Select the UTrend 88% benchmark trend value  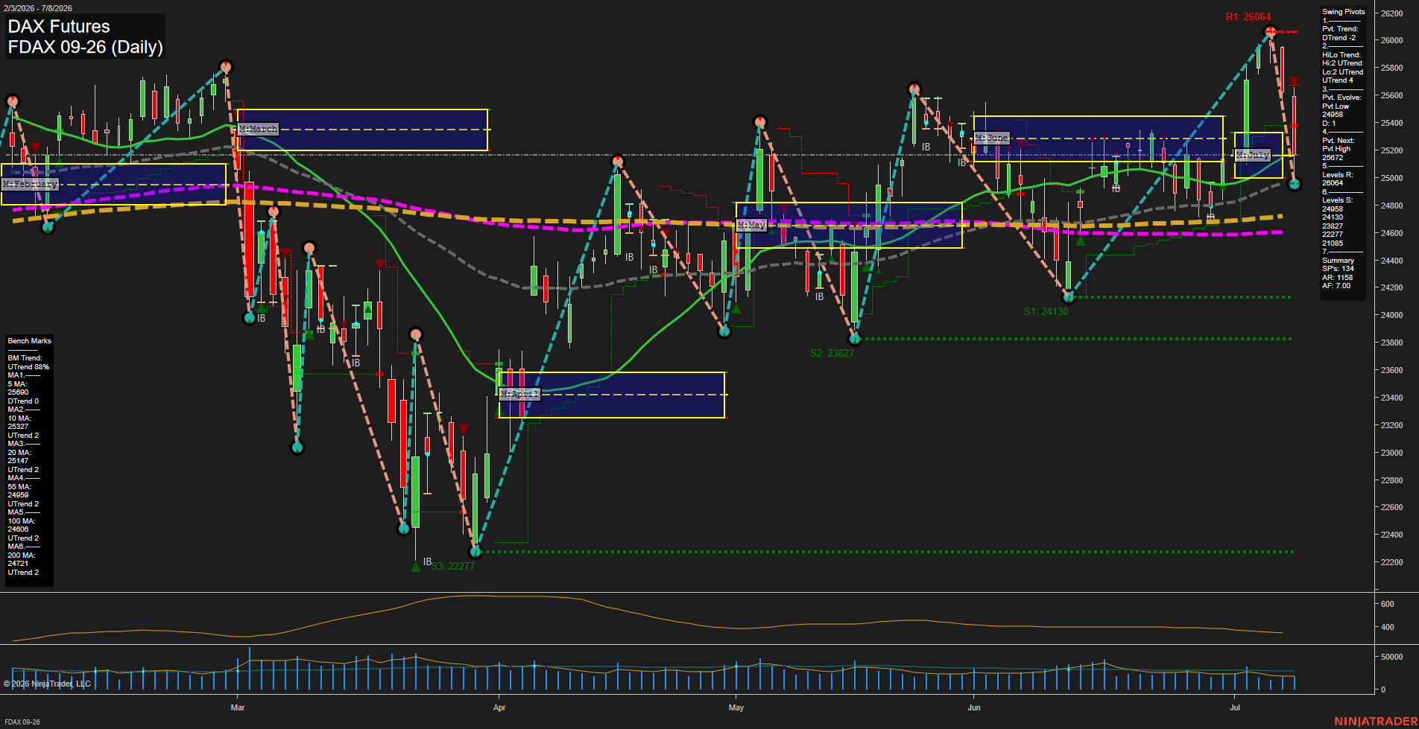pos(28,367)
